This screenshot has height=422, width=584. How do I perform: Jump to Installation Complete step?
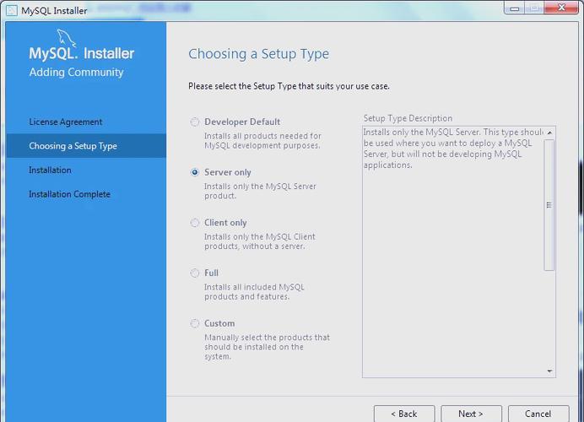tap(69, 194)
